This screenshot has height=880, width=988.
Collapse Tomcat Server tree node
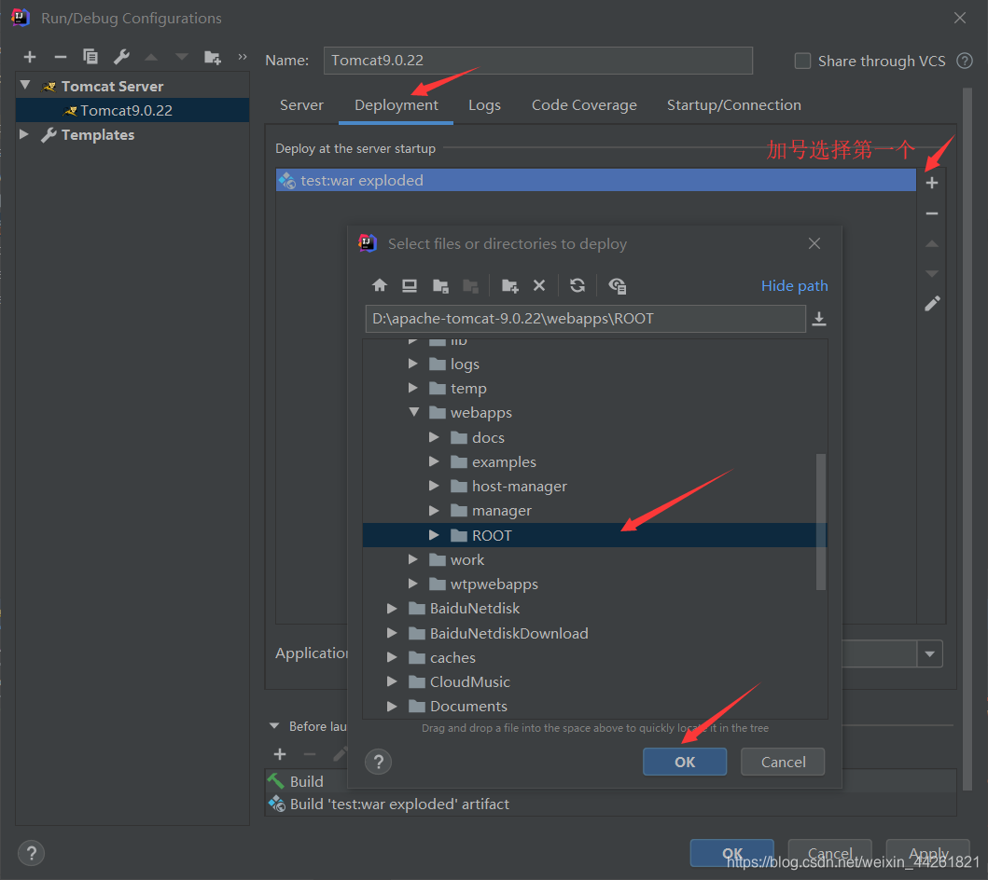[25, 85]
